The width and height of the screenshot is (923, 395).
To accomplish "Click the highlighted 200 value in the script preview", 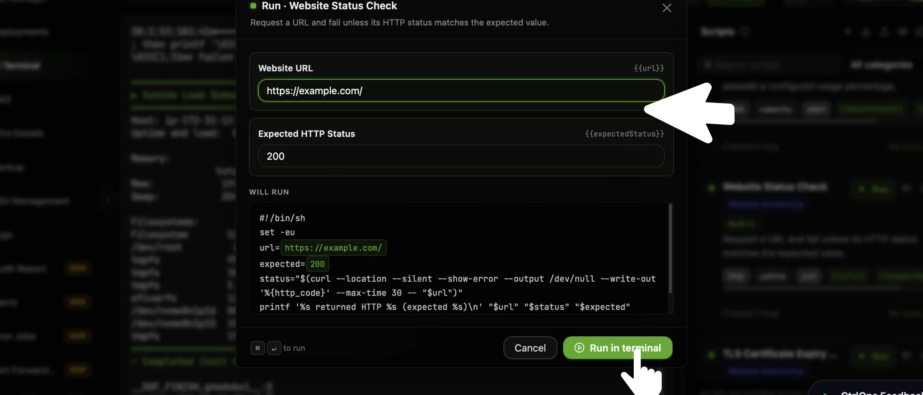I will pyautogui.click(x=317, y=264).
